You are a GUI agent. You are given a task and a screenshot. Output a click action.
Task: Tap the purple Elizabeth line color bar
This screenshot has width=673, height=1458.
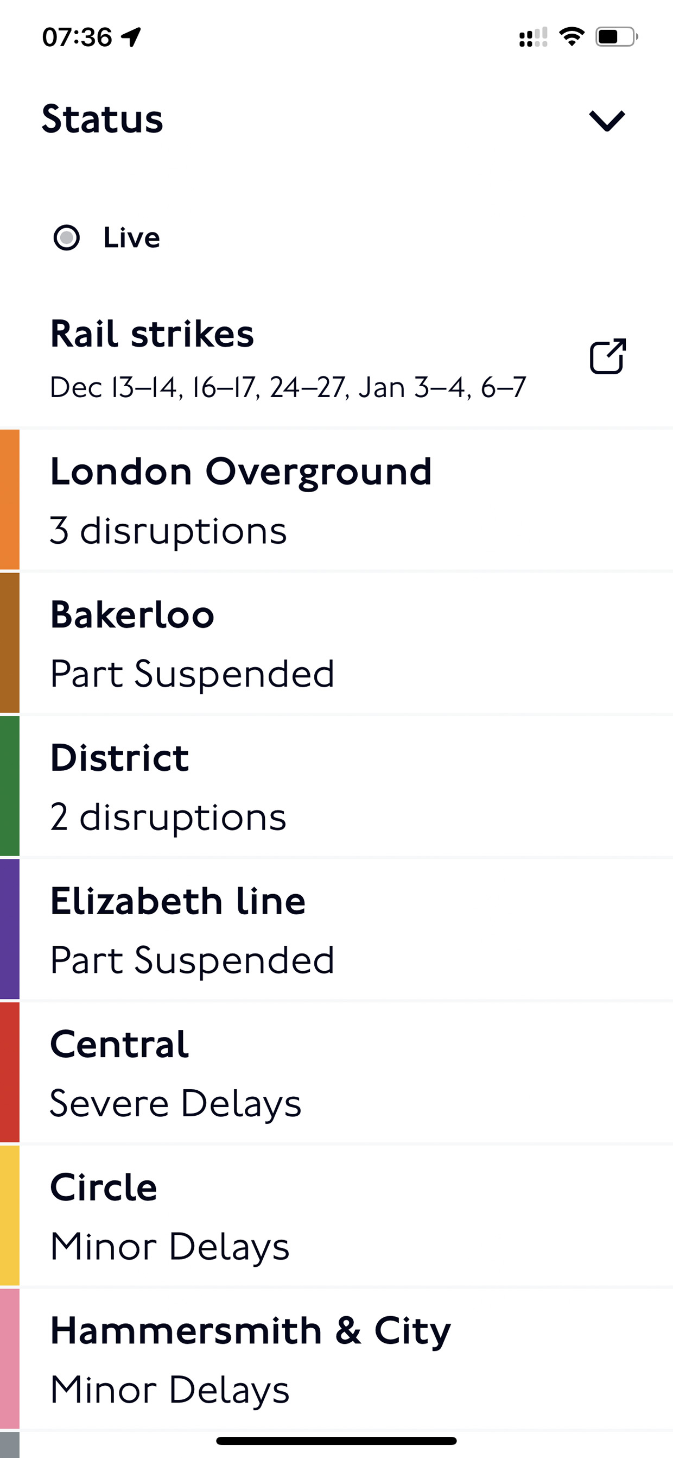tap(10, 929)
